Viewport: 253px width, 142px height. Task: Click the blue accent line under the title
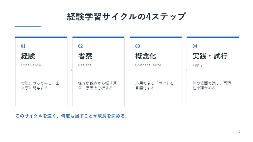click(x=28, y=26)
